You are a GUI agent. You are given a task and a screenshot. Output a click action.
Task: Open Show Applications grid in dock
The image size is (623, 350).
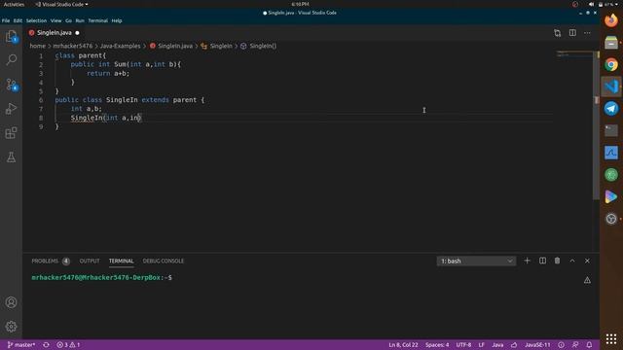pos(611,338)
